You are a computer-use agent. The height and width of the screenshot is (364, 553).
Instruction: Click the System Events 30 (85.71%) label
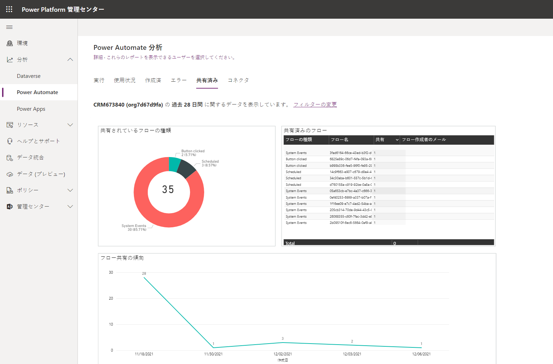(134, 228)
